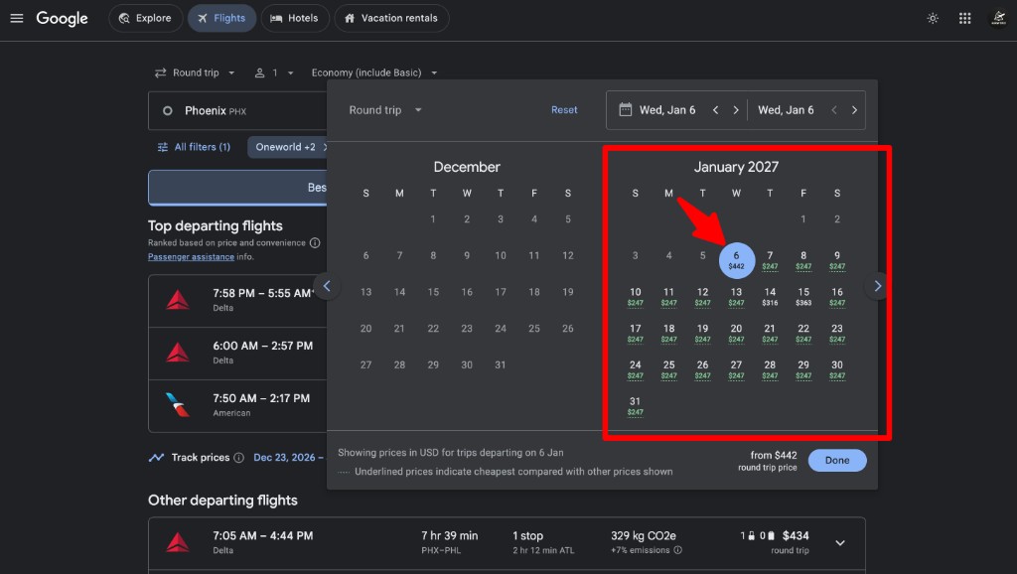Select January 27 in the calendar
The width and height of the screenshot is (1017, 574).
pyautogui.click(x=736, y=369)
